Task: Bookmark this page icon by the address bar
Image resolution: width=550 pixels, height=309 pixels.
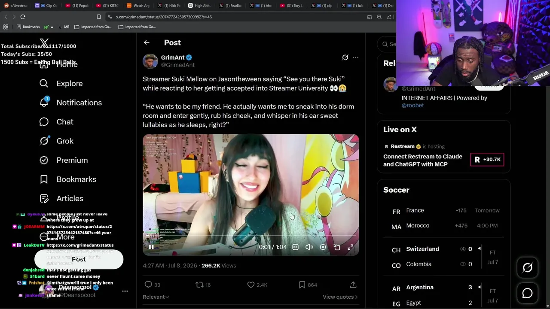Action: tap(99, 17)
